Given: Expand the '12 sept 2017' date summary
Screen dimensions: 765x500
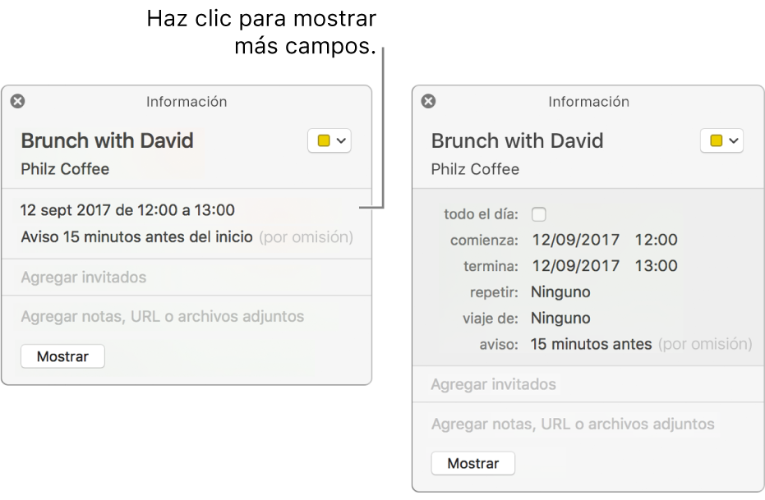Looking at the screenshot, I should point(127,210).
